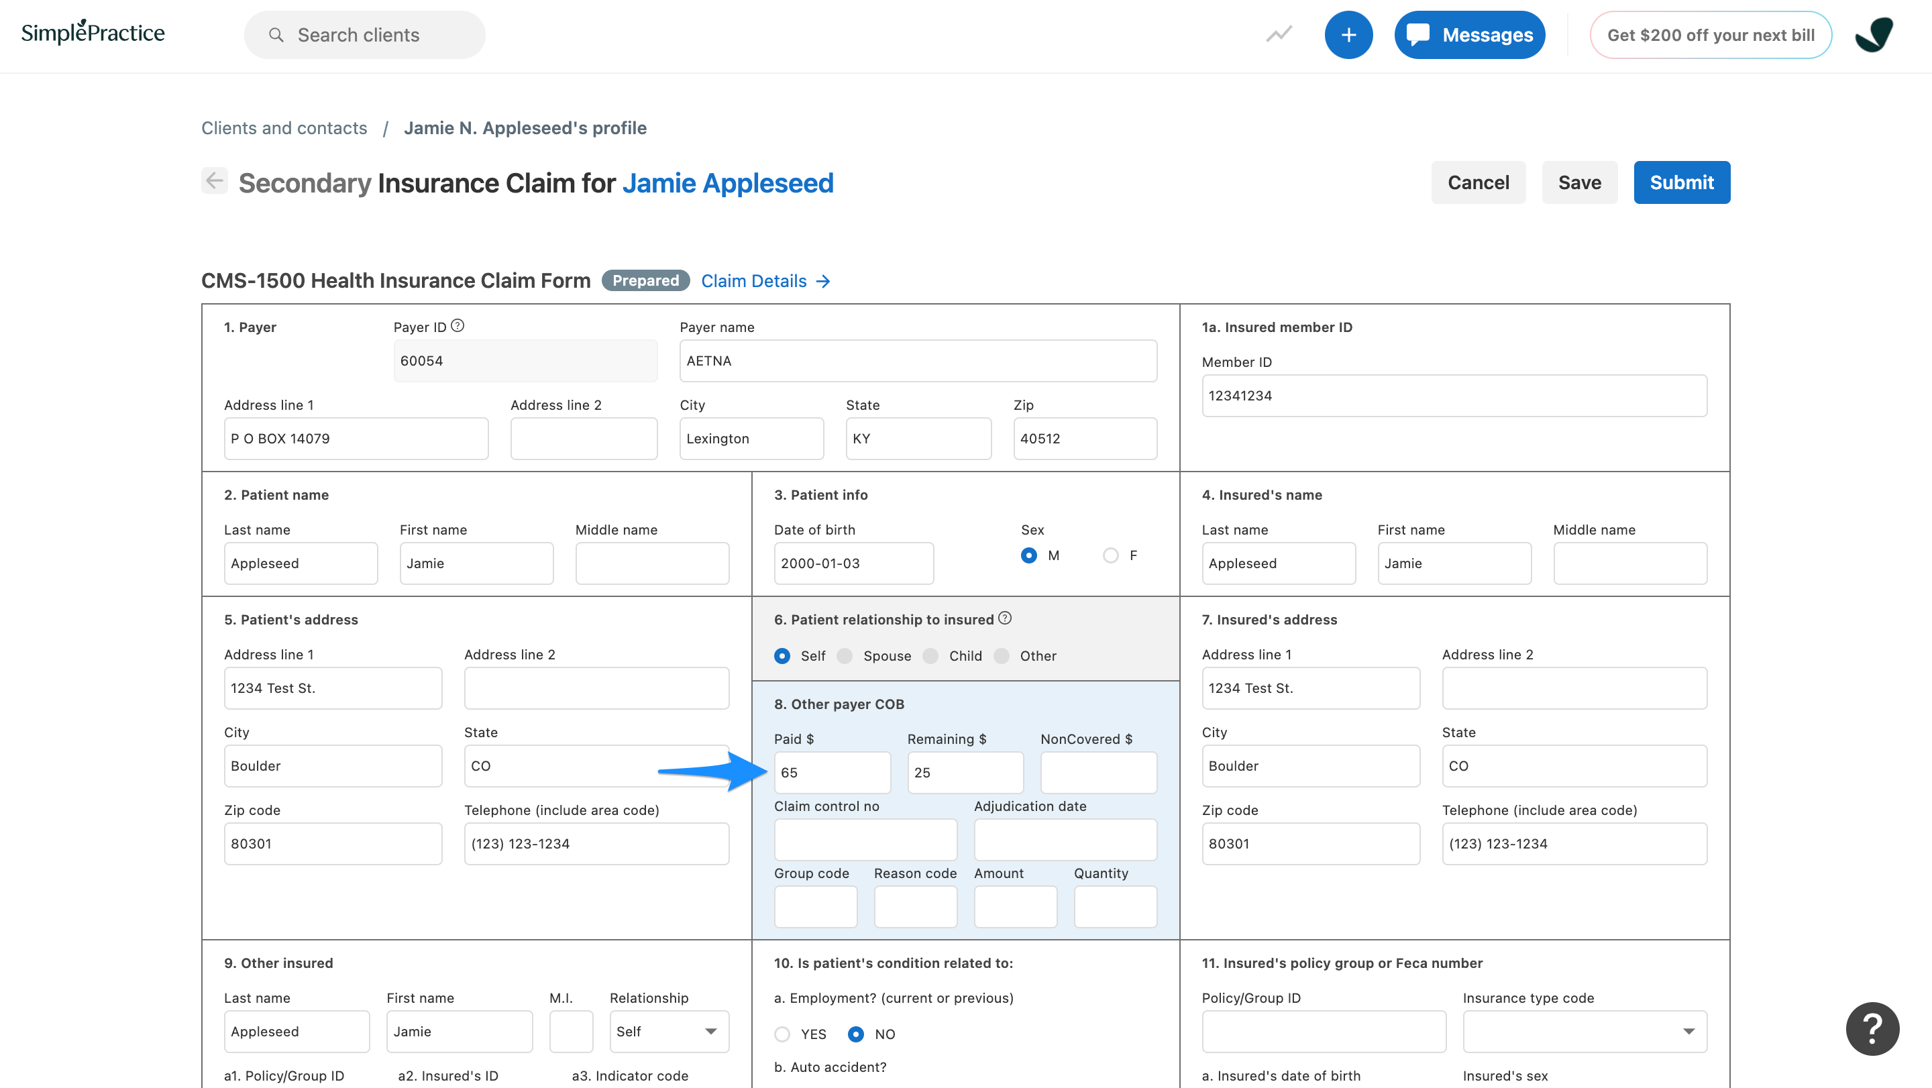Click the Payer name field AETNA
Screen dimensions: 1932x1088
click(918, 361)
